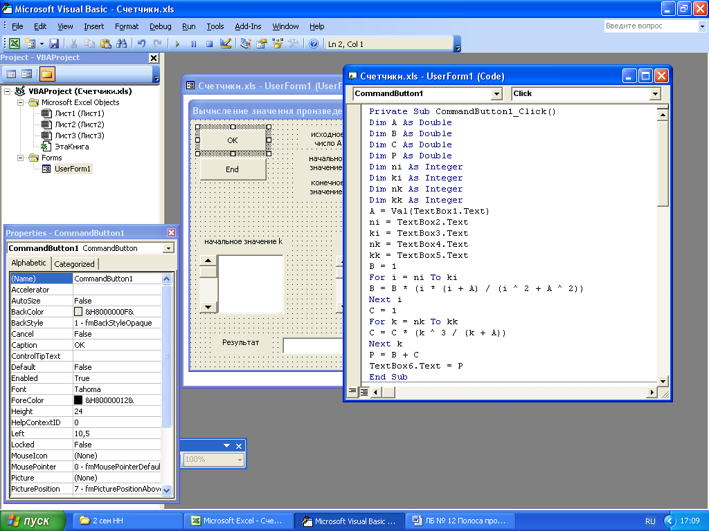The image size is (709, 531).
Task: Click the Break (pause) toolbar icon
Action: point(194,44)
